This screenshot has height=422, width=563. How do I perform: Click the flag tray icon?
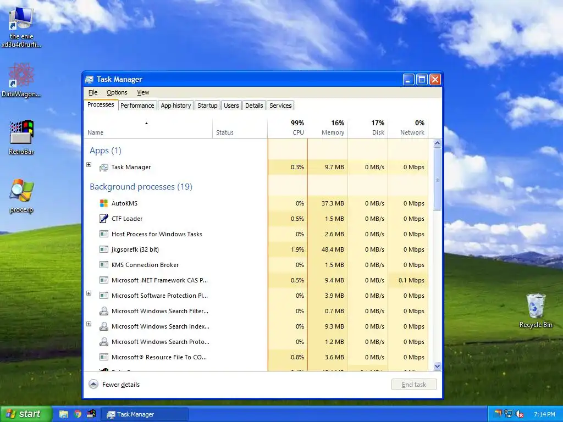tap(498, 414)
